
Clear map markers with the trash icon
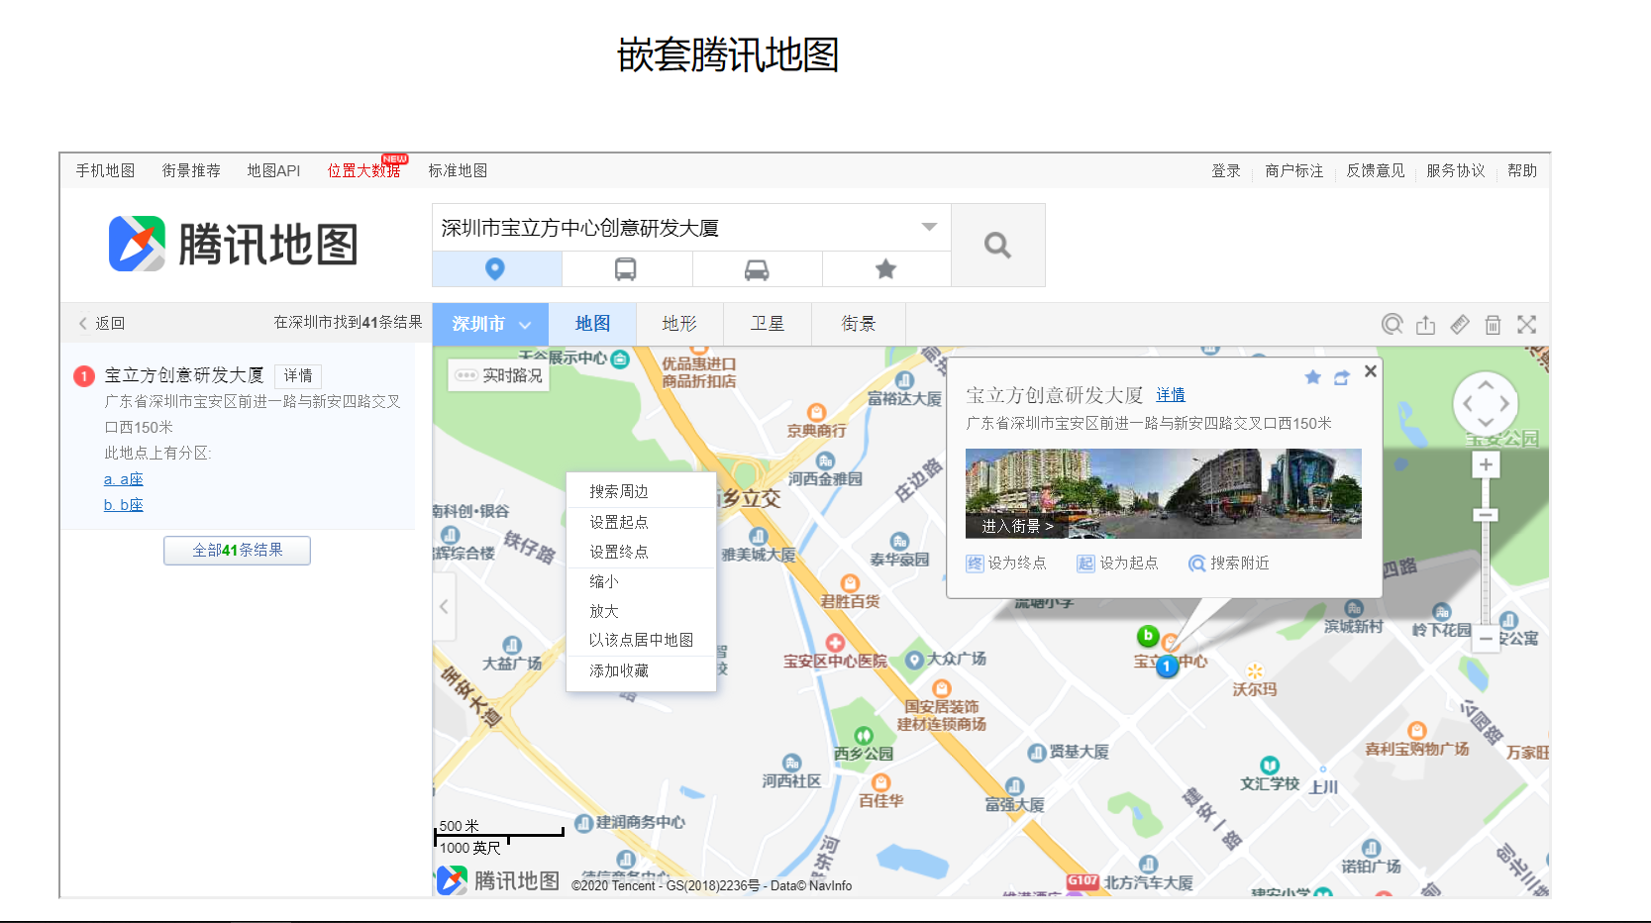[x=1493, y=324]
